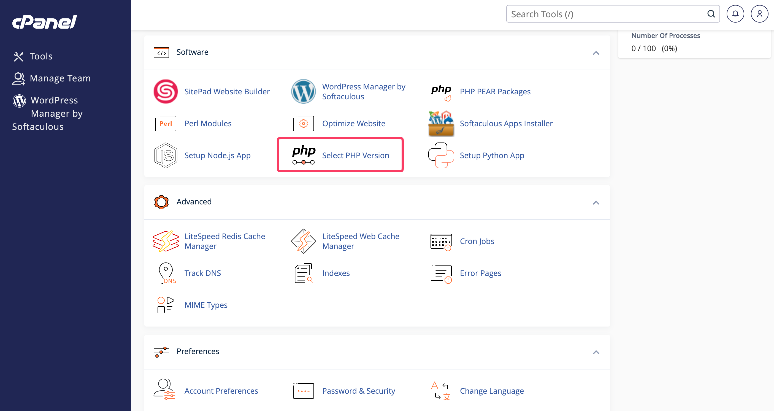
Task: Click the Preferences section heading
Action: [198, 351]
